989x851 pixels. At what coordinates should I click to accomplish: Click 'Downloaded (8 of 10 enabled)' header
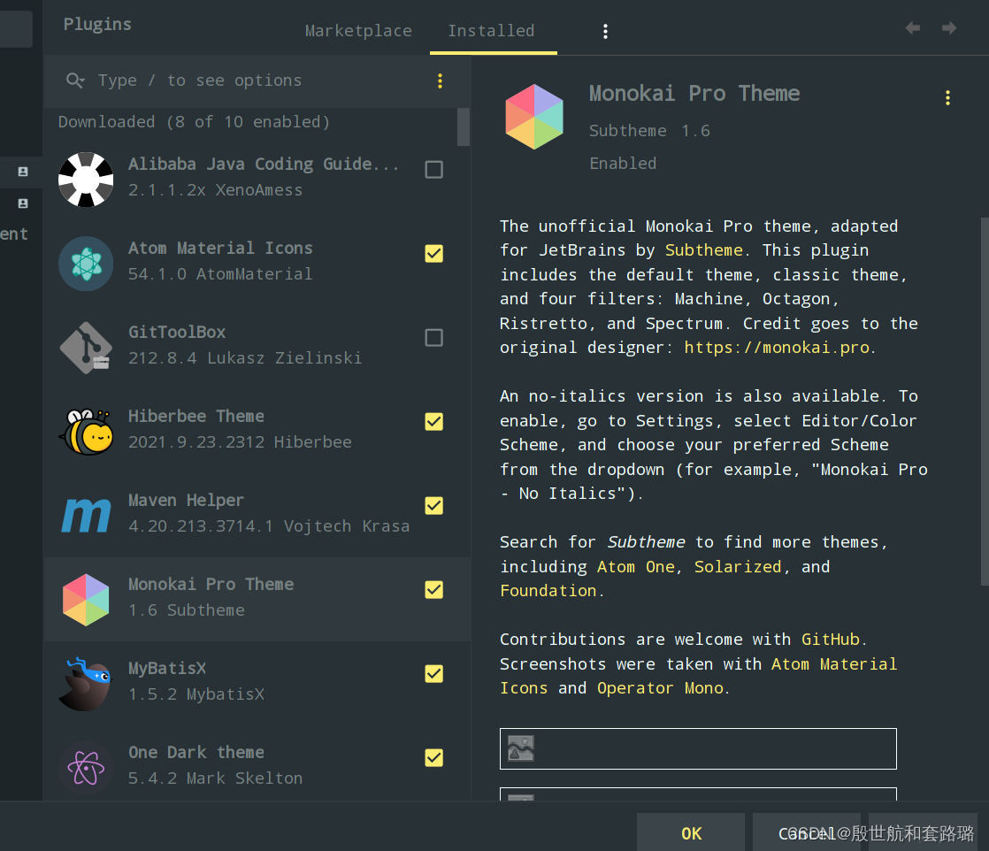click(x=195, y=122)
